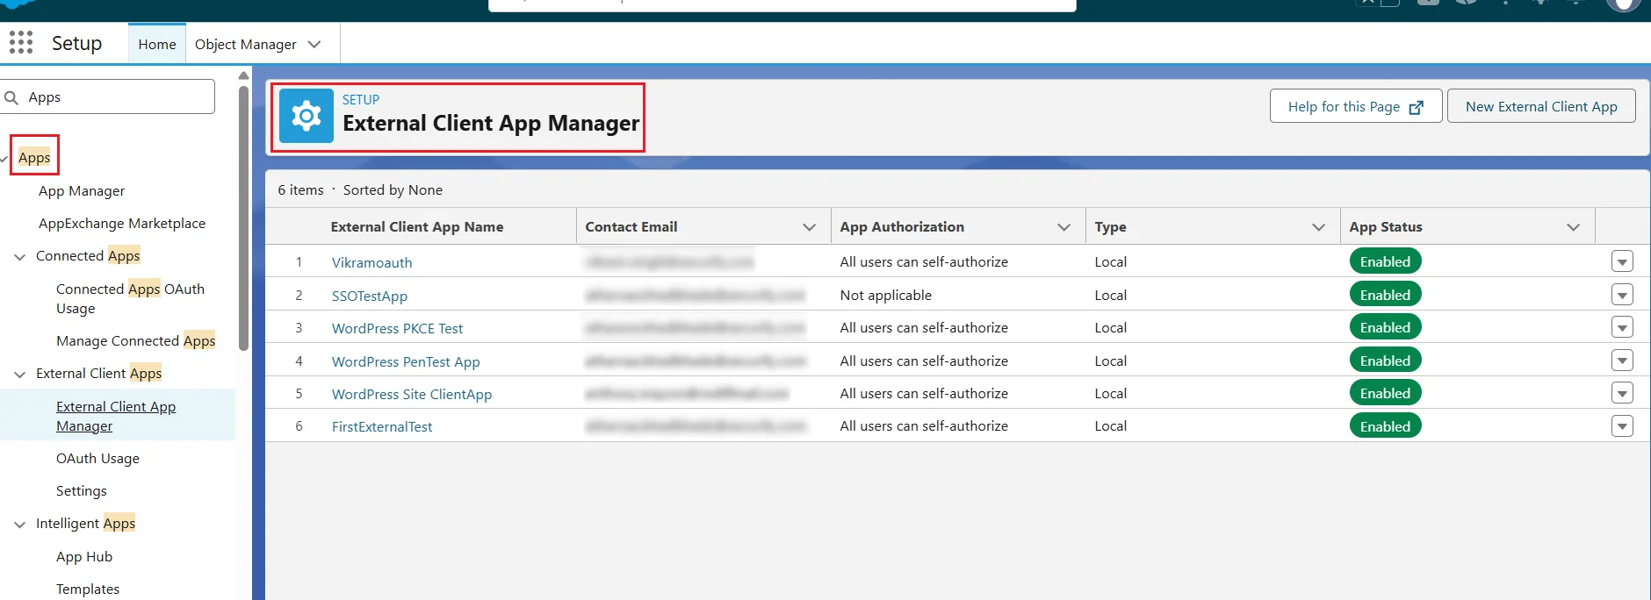Collapse the Intelligent Apps section
The height and width of the screenshot is (600, 1651).
(x=20, y=524)
